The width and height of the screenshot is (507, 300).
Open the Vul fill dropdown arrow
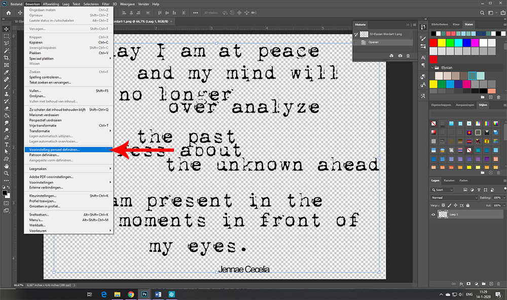click(x=504, y=205)
